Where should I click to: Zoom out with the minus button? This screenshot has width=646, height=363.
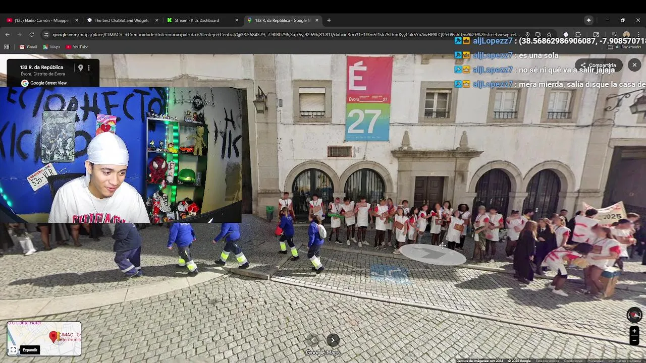point(634,340)
